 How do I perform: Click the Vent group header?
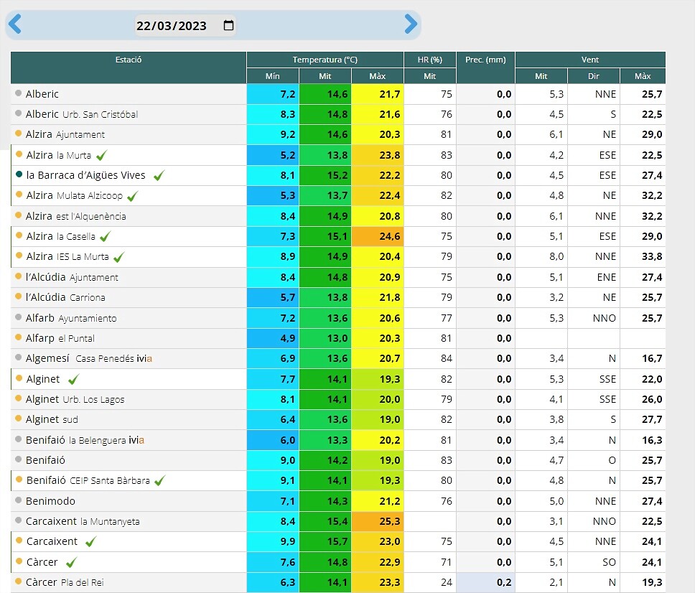click(590, 60)
